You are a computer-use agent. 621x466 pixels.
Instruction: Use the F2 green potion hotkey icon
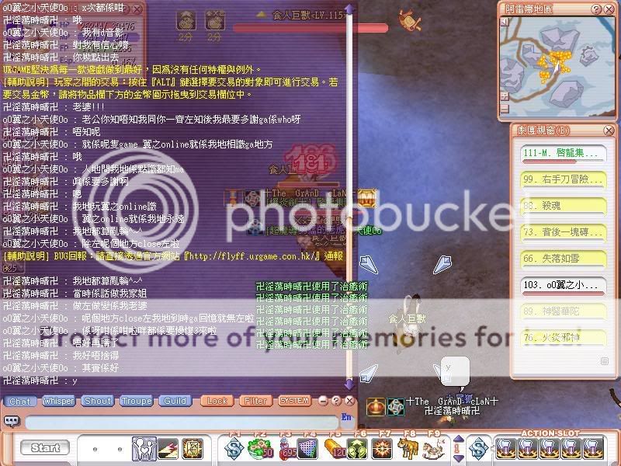click(x=258, y=448)
